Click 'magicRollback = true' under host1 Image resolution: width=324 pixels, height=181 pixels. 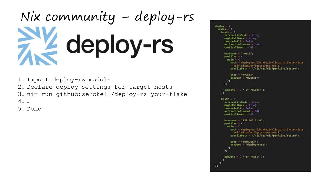pos(240,38)
